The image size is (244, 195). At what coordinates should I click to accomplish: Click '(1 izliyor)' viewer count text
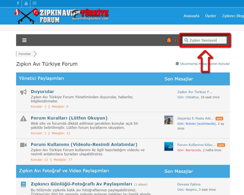(x=141, y=184)
